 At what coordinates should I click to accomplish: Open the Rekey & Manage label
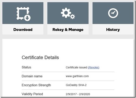[68, 30]
